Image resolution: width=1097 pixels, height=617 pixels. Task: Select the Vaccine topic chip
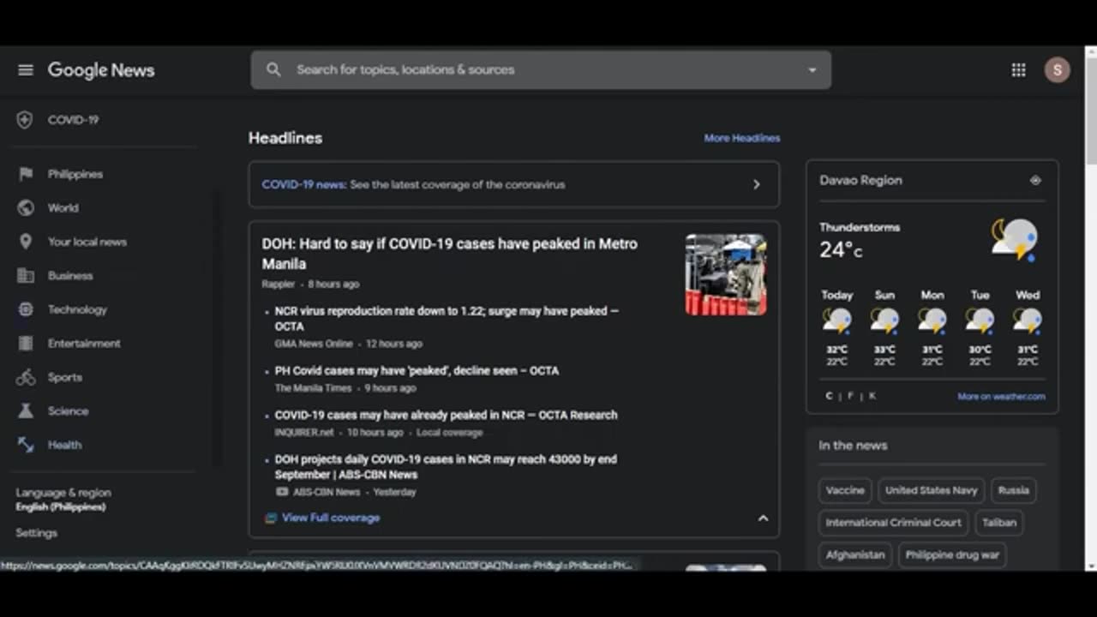[x=845, y=490]
